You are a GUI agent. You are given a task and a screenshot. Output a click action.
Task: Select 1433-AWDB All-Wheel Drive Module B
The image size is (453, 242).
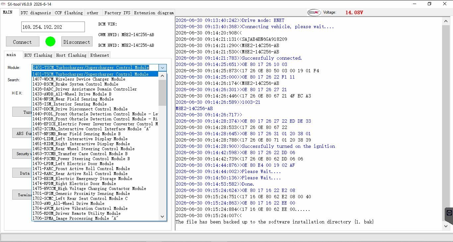(x=95, y=94)
